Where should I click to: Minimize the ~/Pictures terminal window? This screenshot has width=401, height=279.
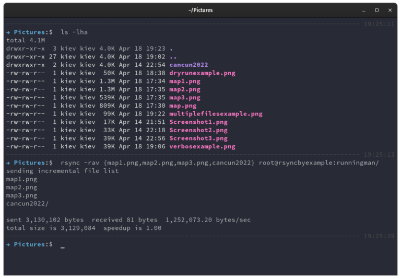pos(363,10)
